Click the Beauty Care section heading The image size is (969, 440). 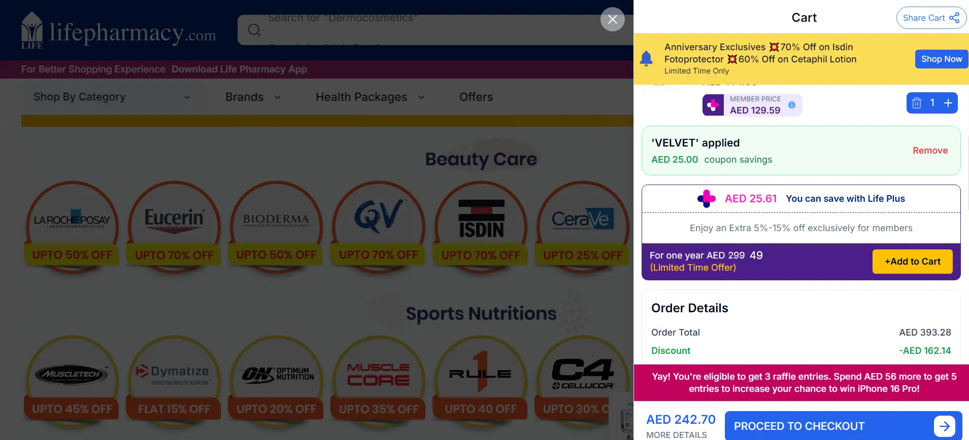coord(481,159)
